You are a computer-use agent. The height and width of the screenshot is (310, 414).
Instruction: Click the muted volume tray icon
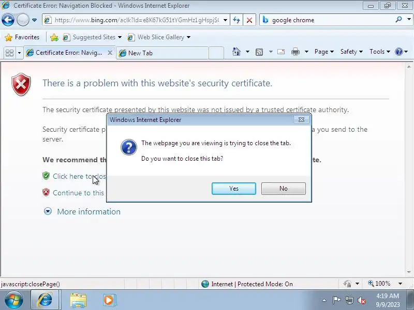tap(361, 300)
